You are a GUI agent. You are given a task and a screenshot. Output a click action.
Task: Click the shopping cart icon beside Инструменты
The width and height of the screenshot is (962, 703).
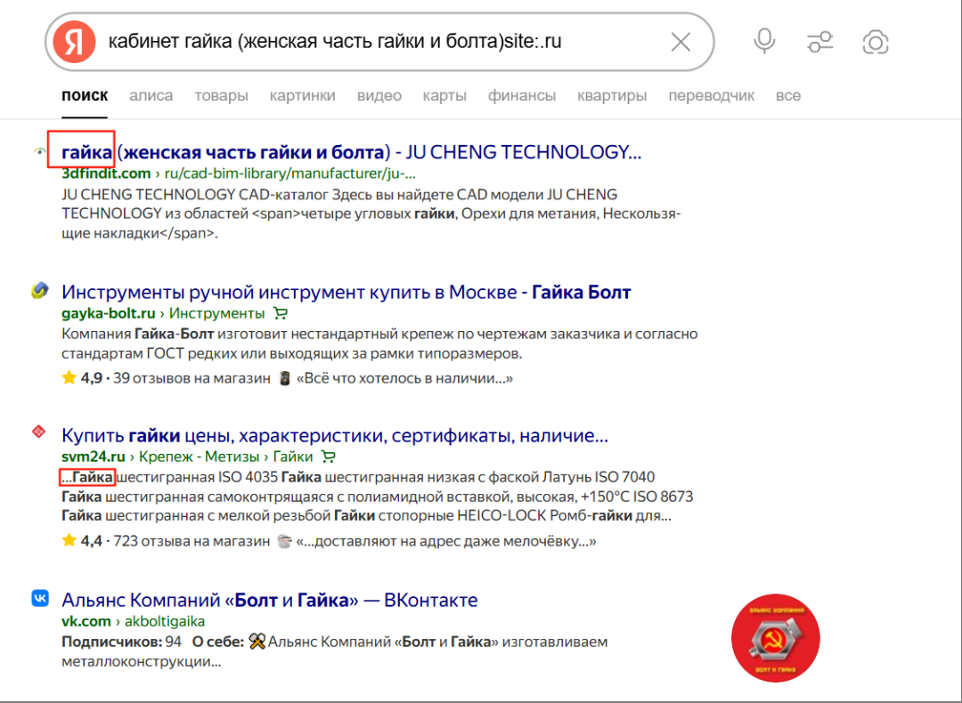(x=281, y=313)
